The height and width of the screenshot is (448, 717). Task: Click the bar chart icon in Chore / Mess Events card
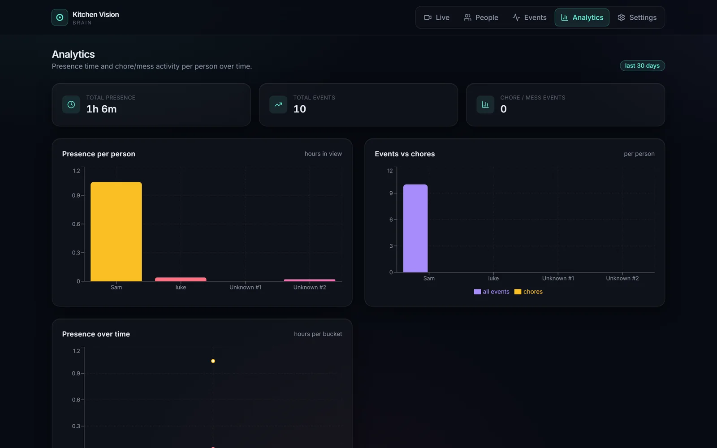(485, 104)
